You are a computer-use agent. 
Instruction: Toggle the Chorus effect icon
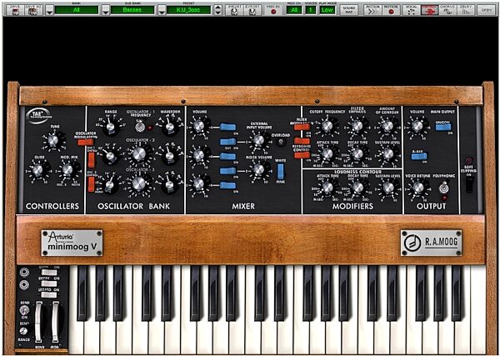click(447, 11)
